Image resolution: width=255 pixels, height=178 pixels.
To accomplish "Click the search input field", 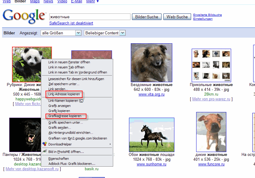I will 90,17.
